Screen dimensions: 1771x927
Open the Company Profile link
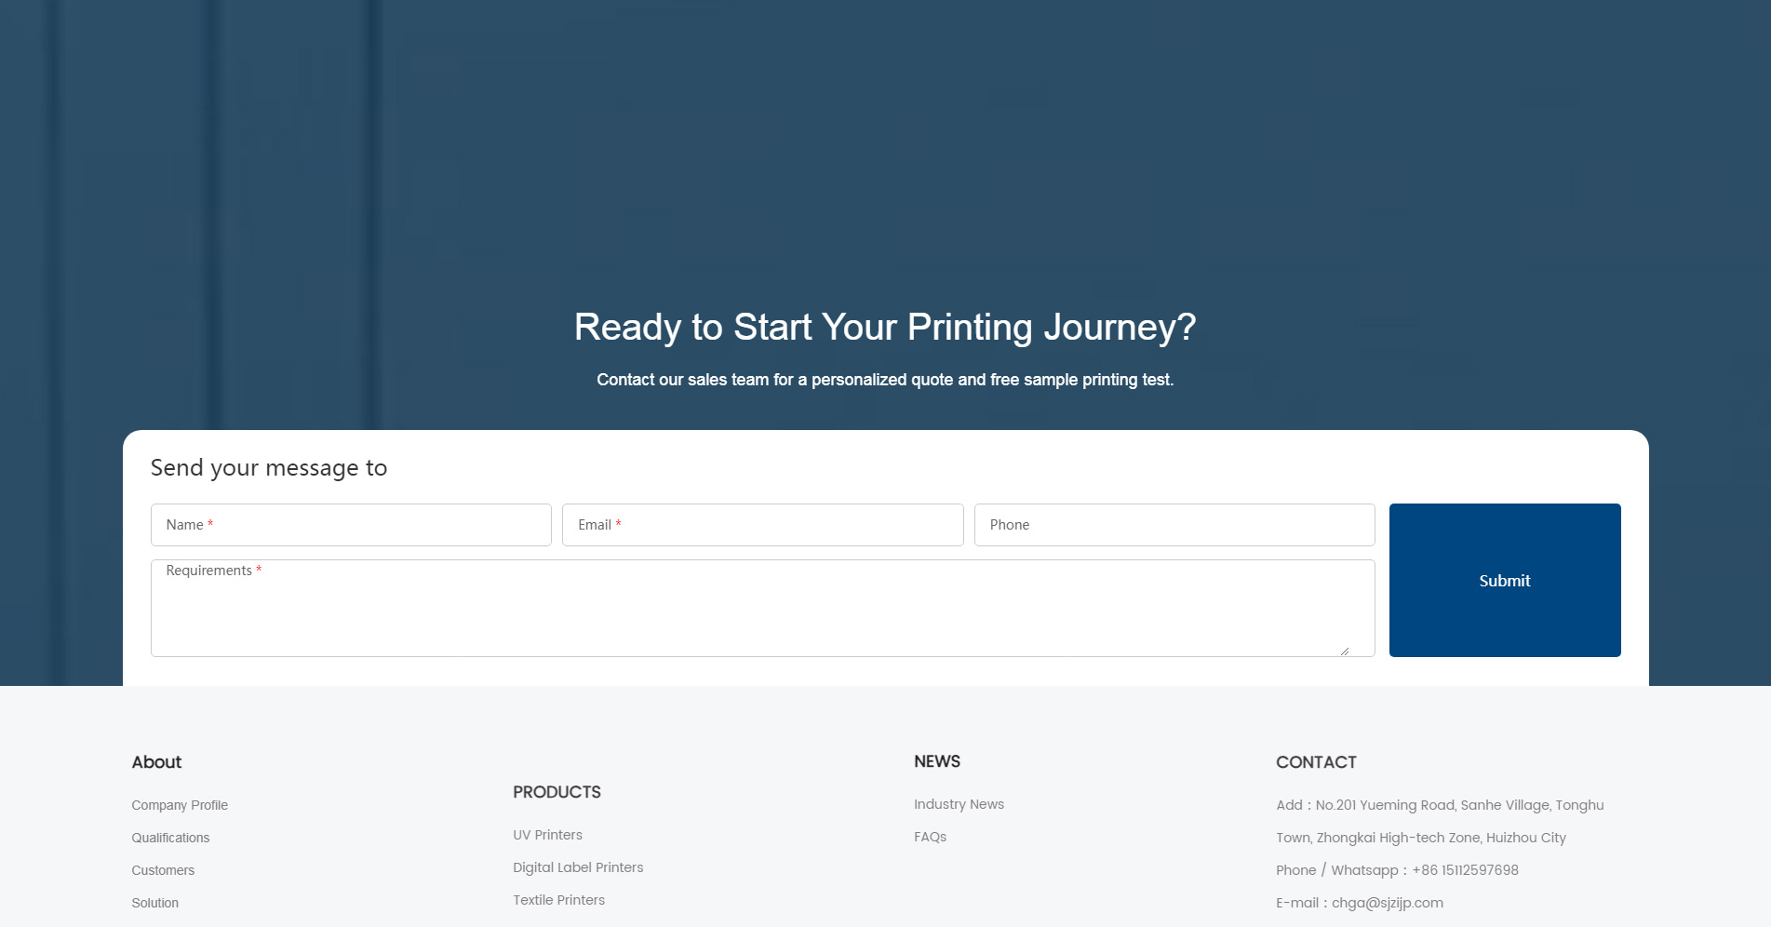[180, 805]
